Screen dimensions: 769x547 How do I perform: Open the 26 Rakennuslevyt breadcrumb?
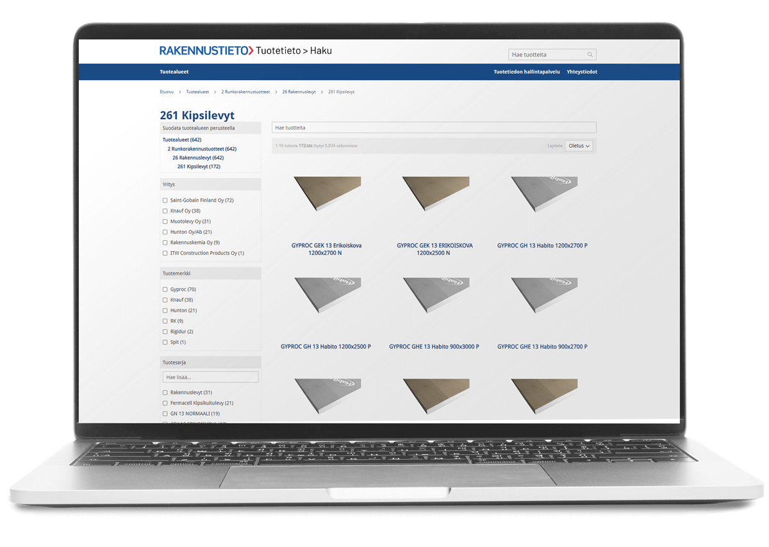coord(299,92)
